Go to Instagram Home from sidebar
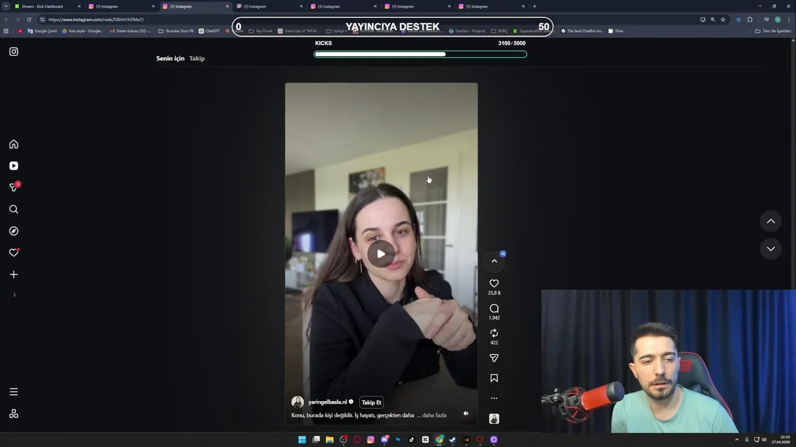This screenshot has height=447, width=796. [14, 144]
